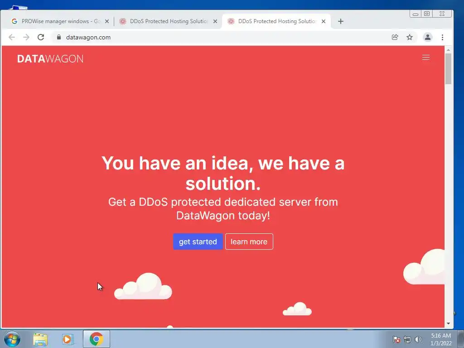This screenshot has height=348, width=464.
Task: Bookmark this tab with star
Action: coord(410,37)
